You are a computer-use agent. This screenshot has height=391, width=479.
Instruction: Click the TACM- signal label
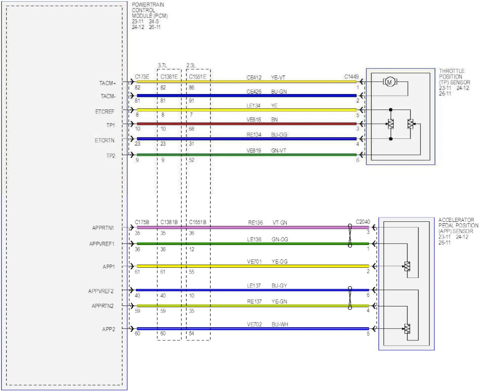click(x=107, y=96)
